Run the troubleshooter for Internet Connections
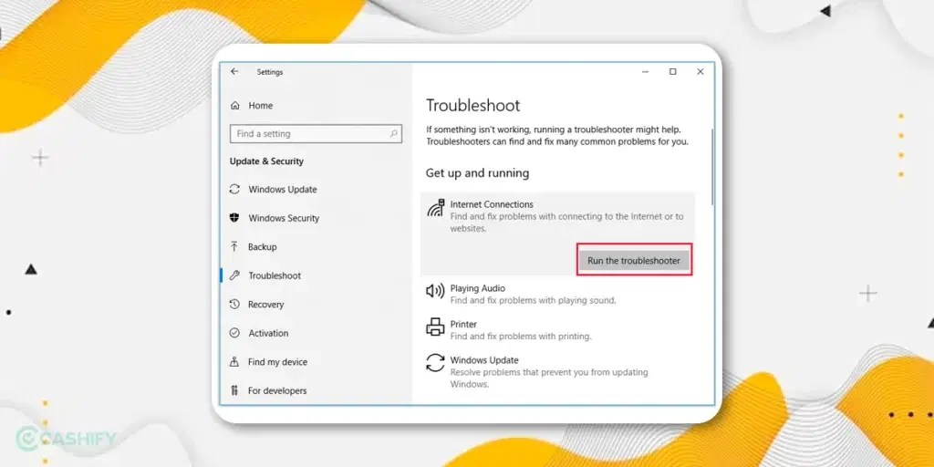The height and width of the screenshot is (467, 934). tap(634, 260)
